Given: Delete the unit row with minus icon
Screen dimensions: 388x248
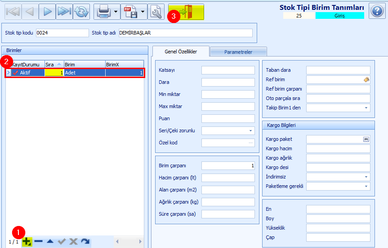Looking at the screenshot, I should (x=38, y=242).
